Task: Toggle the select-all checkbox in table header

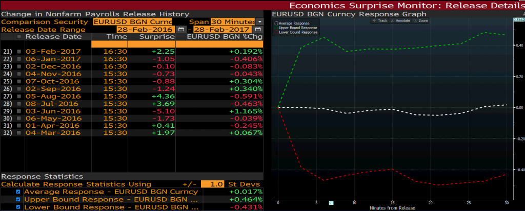Action: click(x=19, y=37)
